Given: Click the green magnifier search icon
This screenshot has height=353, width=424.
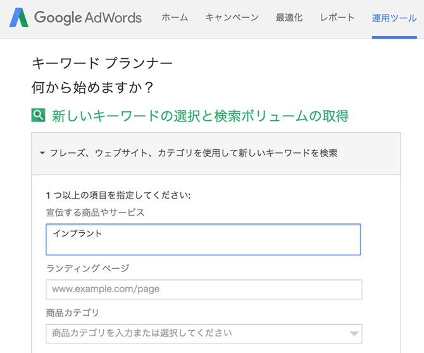Looking at the screenshot, I should point(39,115).
